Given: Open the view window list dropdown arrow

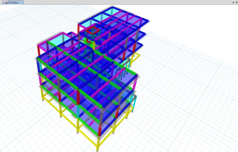Looking at the screenshot, I should point(233,2).
